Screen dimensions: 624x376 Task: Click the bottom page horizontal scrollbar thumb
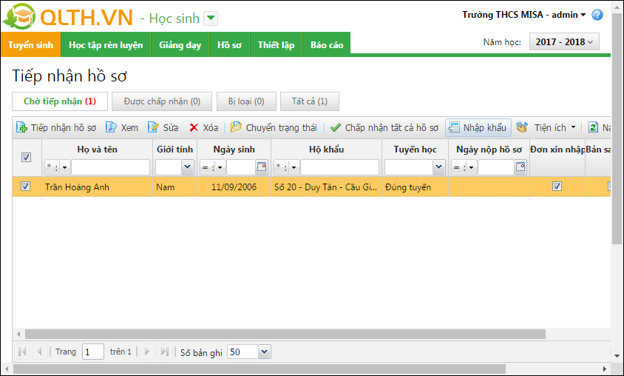pos(259,369)
